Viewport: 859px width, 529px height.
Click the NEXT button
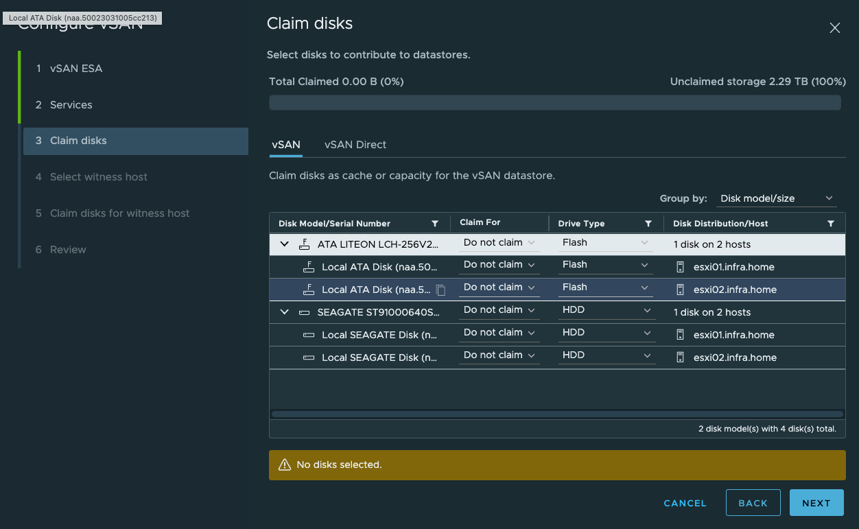click(x=816, y=502)
